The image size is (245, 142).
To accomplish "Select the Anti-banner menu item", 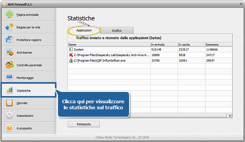I will pos(29,52).
